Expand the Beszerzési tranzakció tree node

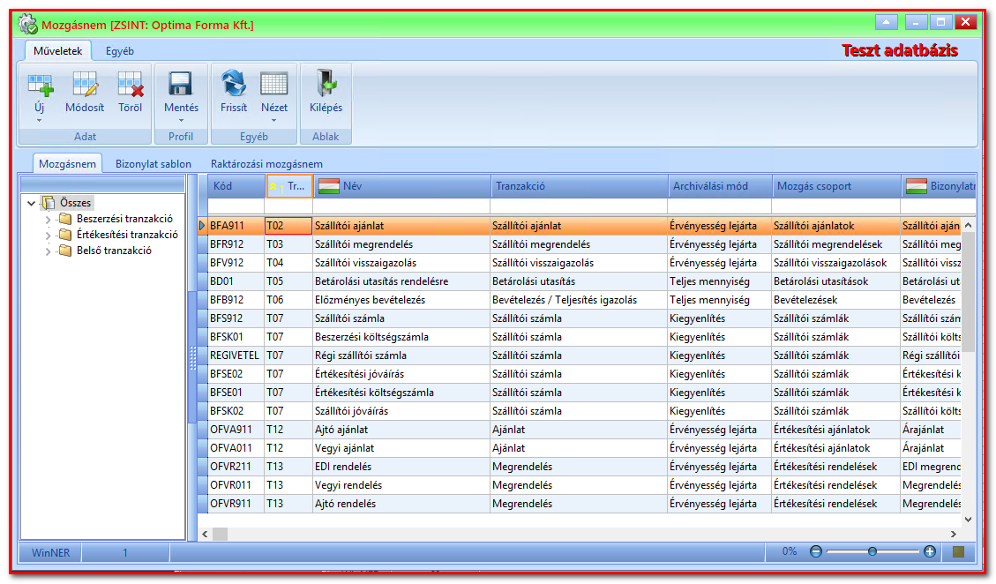[49, 220]
